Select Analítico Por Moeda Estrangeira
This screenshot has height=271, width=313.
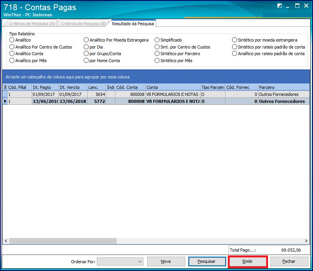pos(116,40)
